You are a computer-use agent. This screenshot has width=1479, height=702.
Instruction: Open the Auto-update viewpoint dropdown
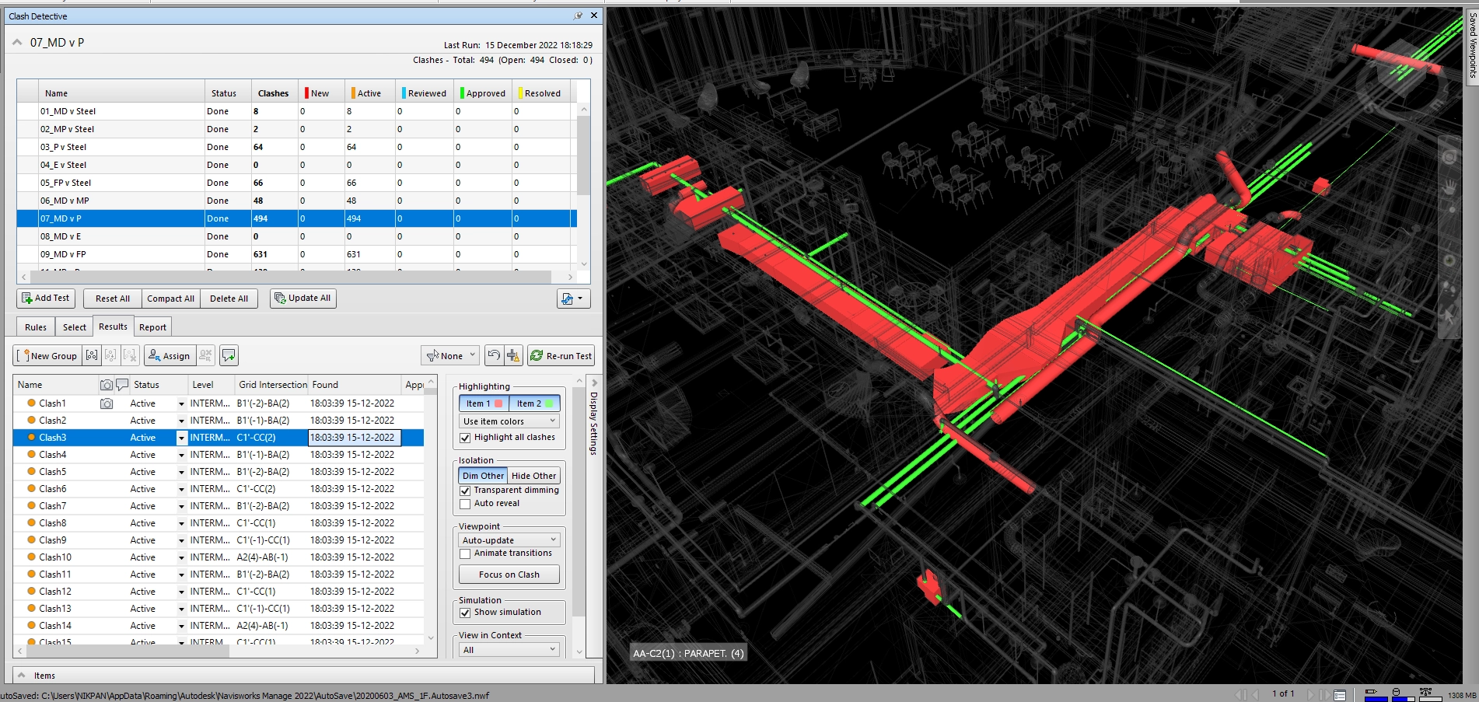point(509,540)
